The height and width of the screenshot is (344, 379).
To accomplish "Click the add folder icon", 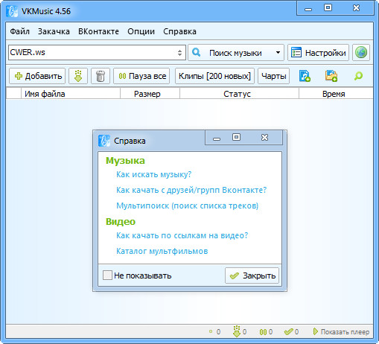I will click(331, 76).
